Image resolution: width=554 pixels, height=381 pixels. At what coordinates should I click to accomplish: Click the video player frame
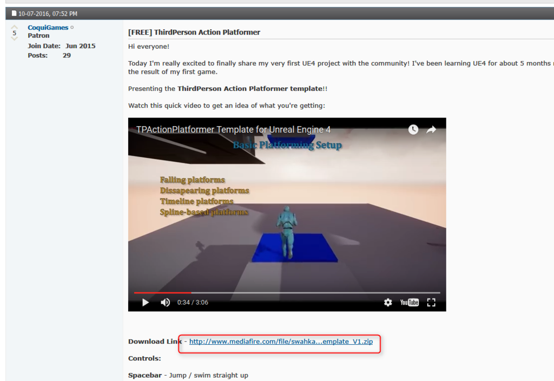287,214
